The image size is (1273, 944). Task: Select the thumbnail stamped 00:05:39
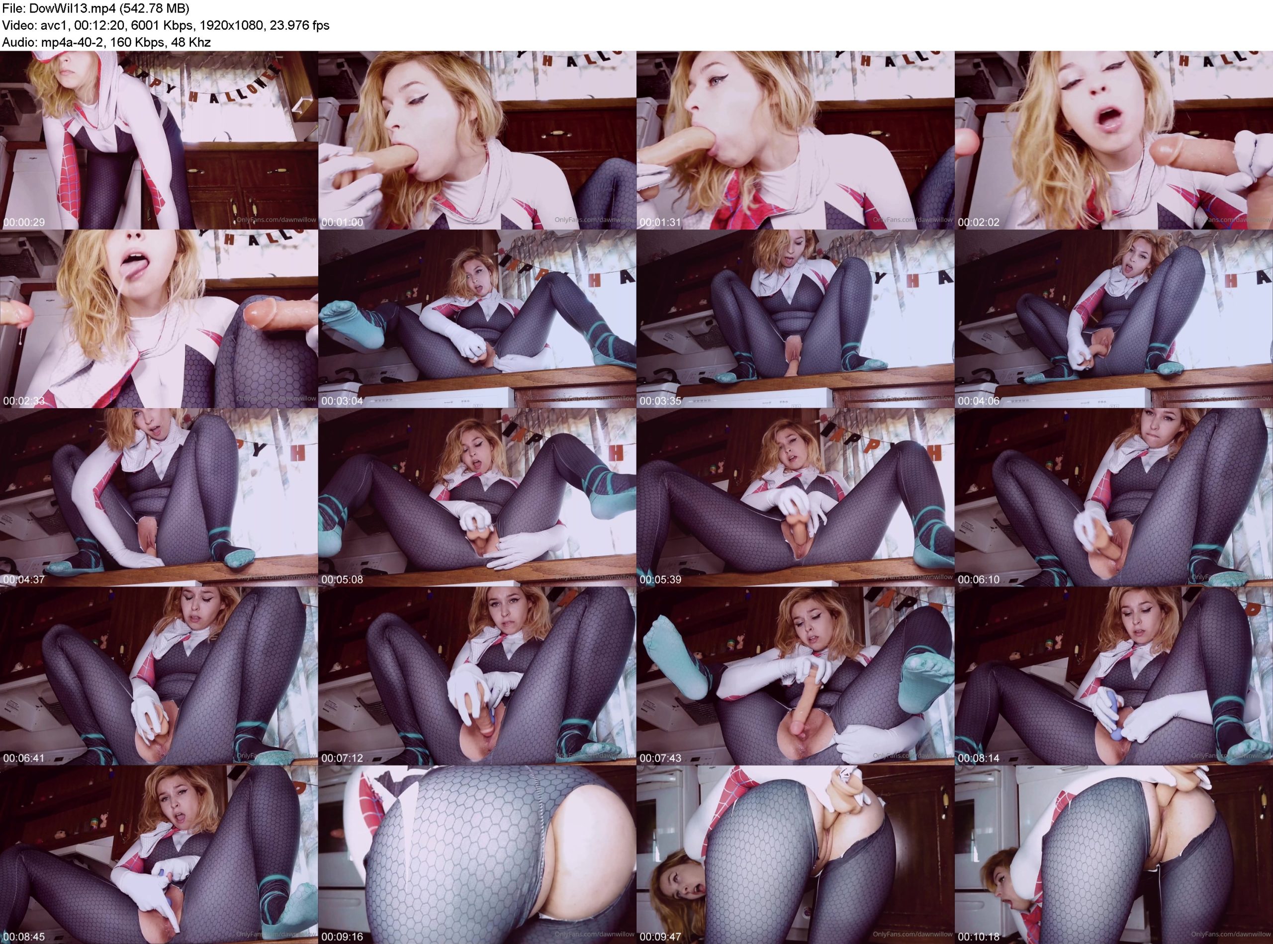(x=795, y=498)
